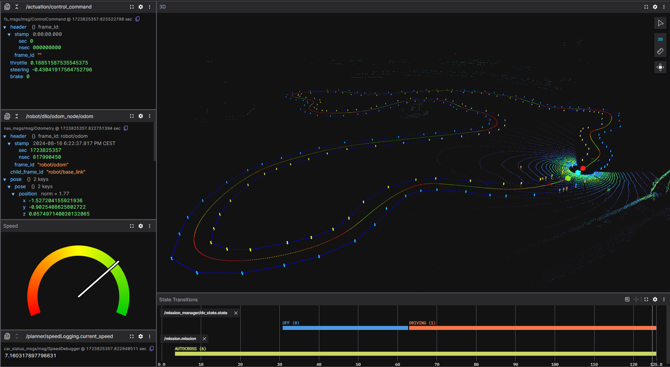The image size is (670, 367).
Task: Click the zoom icon in State Transitions panel
Action: point(627,299)
